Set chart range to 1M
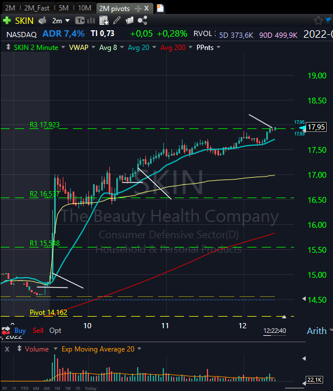333x391 pixels. (x=57, y=388)
